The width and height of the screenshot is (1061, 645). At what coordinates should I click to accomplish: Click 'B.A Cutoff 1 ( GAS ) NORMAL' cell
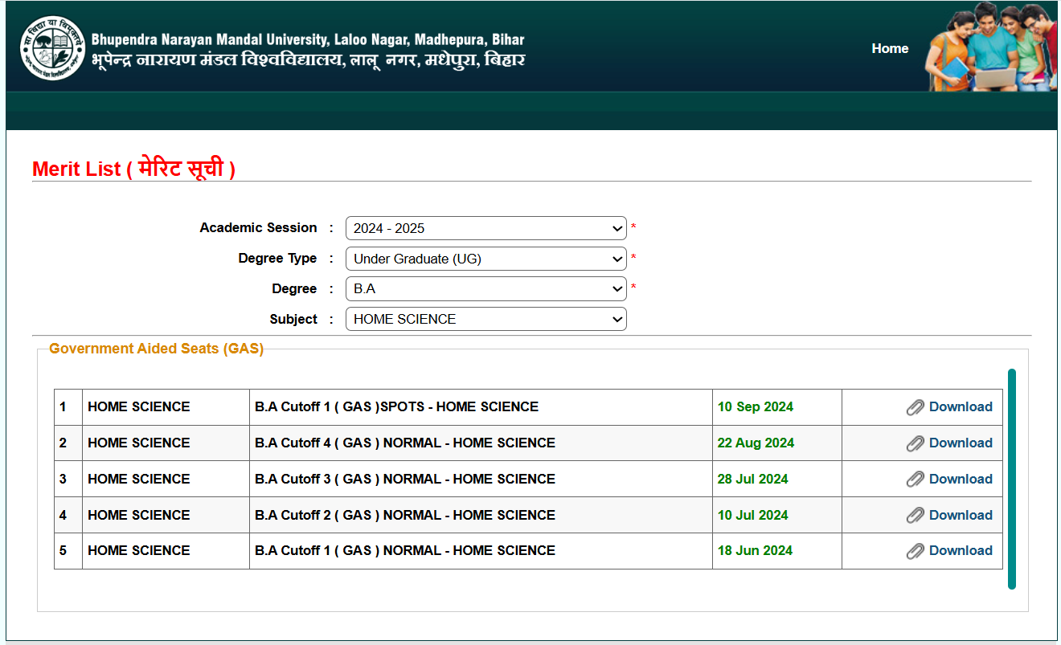(481, 551)
